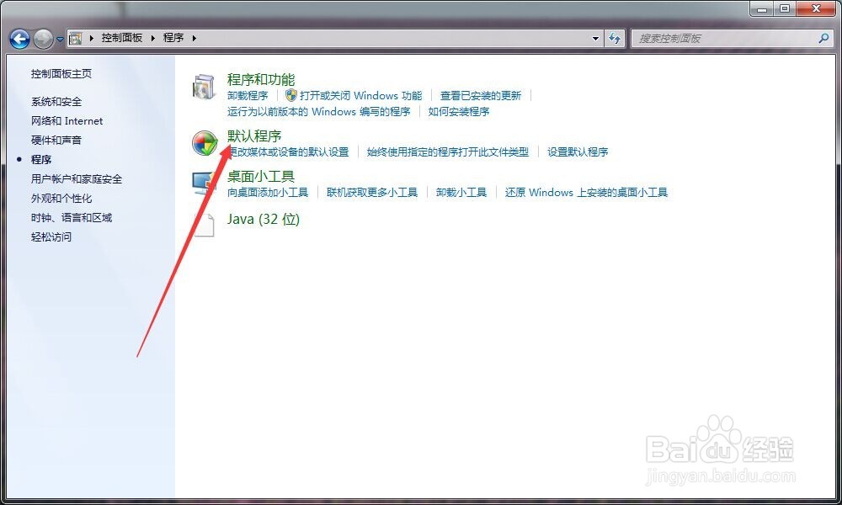This screenshot has width=842, height=505.
Task: Click the forward navigation arrow
Action: pos(42,39)
